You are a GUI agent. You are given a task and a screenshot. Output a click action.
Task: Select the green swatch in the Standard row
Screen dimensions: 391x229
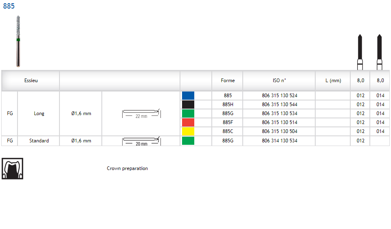pos(188,141)
